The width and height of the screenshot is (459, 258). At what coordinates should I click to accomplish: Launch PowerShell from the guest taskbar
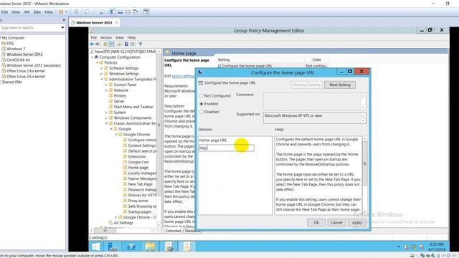tap(131, 247)
